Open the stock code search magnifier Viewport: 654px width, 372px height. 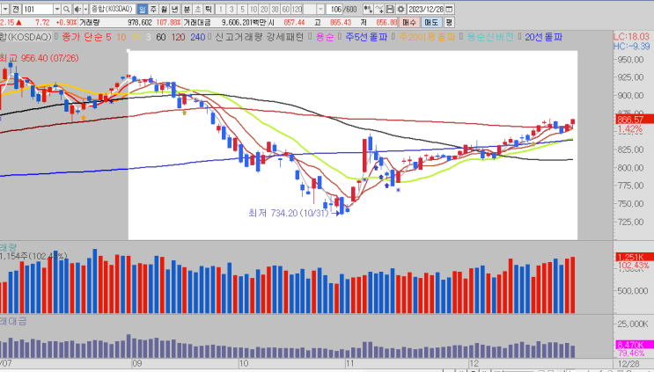[66, 9]
